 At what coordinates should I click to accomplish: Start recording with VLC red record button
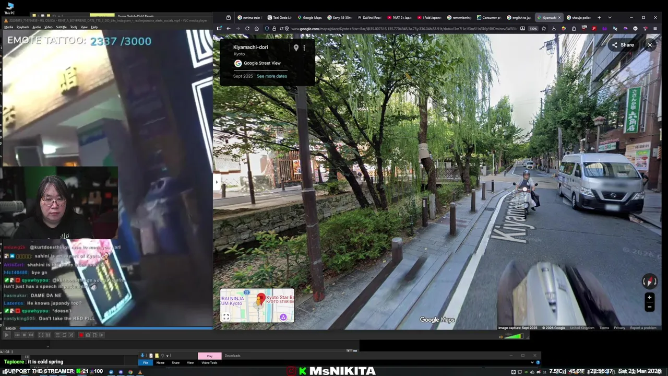81,335
